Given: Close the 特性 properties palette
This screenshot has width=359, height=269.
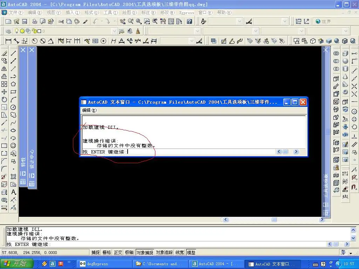Looking at the screenshot, I should [23, 50].
